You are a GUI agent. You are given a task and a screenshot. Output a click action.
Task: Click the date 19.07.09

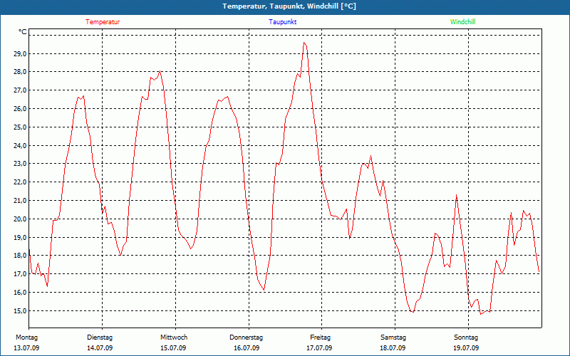466,348
